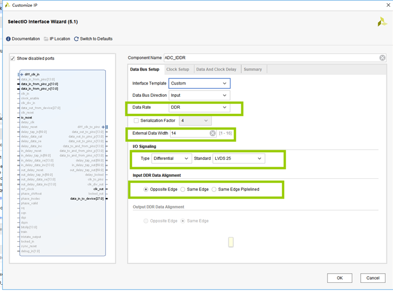393x291 pixels.
Task: Select Same Edge input DDR alignment
Action: [x=183, y=189]
